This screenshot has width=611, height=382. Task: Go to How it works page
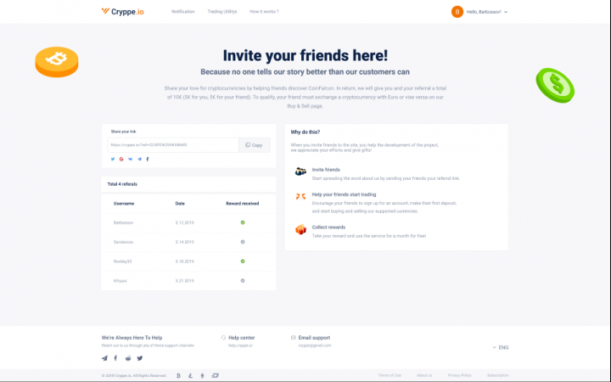[x=264, y=12]
